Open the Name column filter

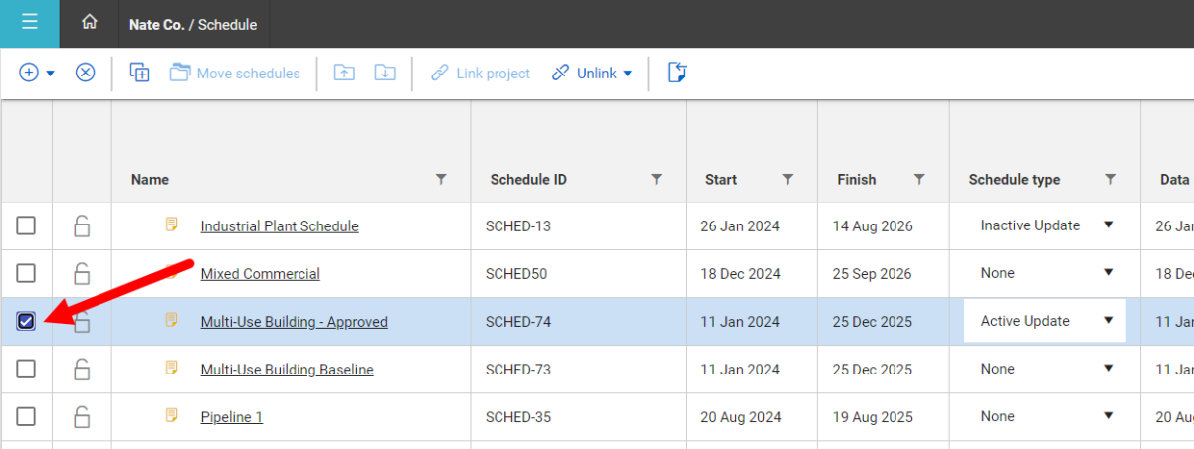coord(441,180)
